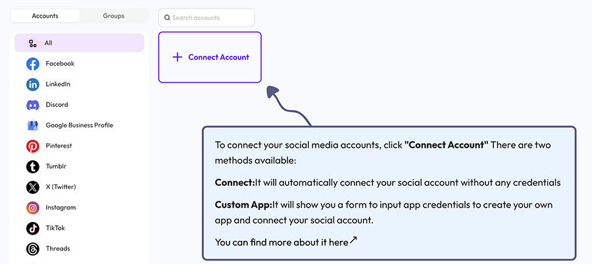This screenshot has width=592, height=264.
Task: Select the Pinterest label in sidebar
Action: pos(59,146)
